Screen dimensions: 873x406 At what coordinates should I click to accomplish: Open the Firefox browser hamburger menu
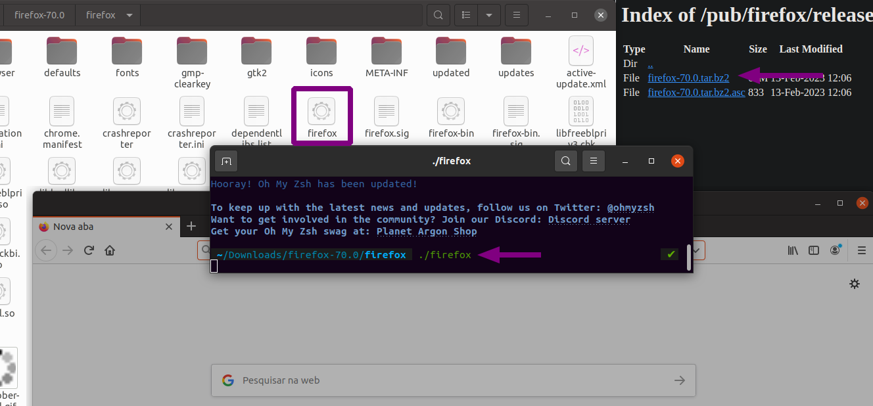click(861, 250)
